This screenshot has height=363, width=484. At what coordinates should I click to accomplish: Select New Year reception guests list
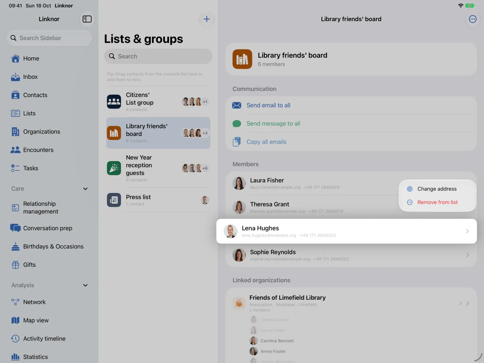pyautogui.click(x=158, y=168)
